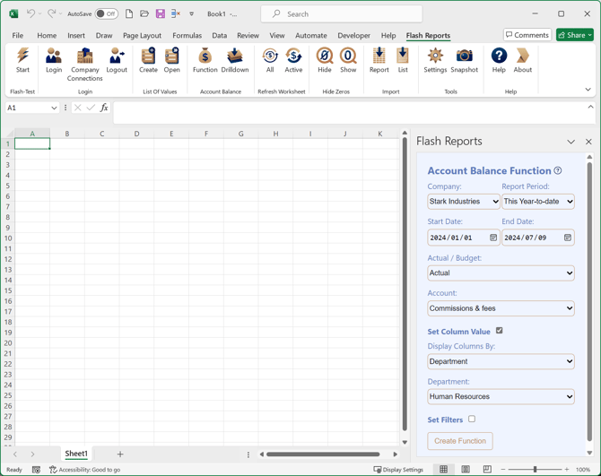Select the Sheet1 tab

click(76, 454)
